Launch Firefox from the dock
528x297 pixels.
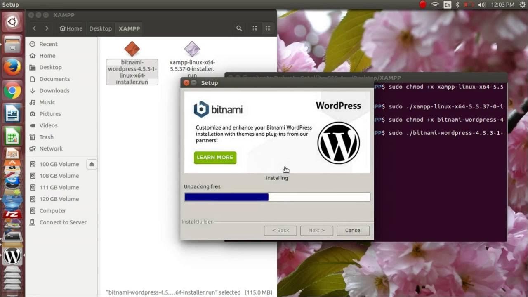(12, 67)
